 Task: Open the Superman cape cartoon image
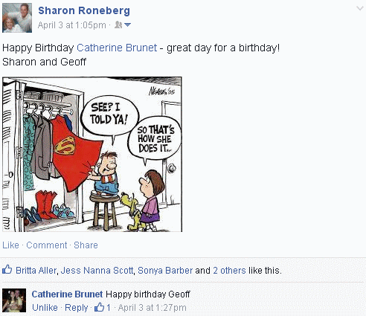coord(92,155)
